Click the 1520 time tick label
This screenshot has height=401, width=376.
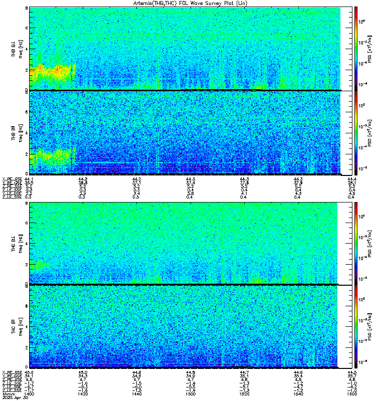pyautogui.click(x=244, y=394)
